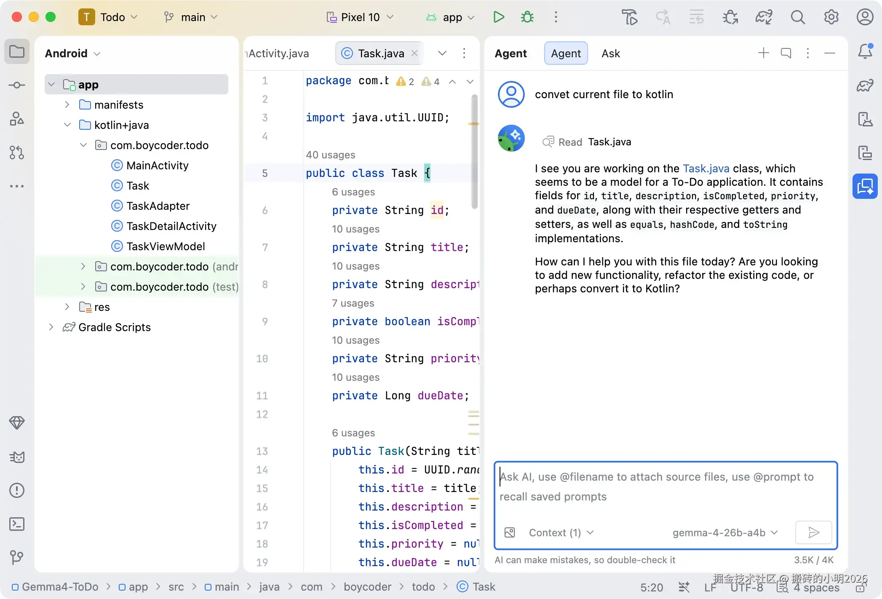This screenshot has height=599, width=882.
Task: Click the Debug app bug icon
Action: click(x=527, y=17)
